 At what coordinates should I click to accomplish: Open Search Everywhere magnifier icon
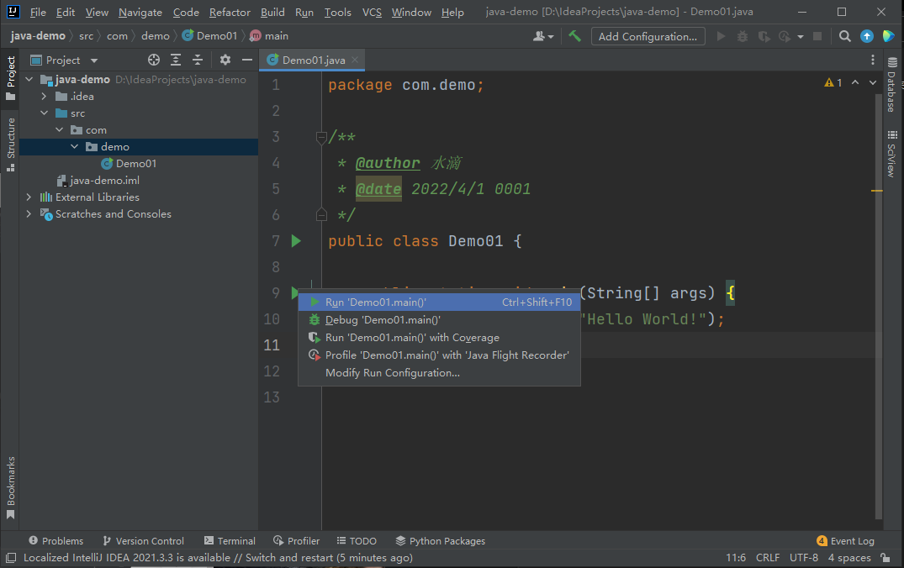click(x=844, y=36)
